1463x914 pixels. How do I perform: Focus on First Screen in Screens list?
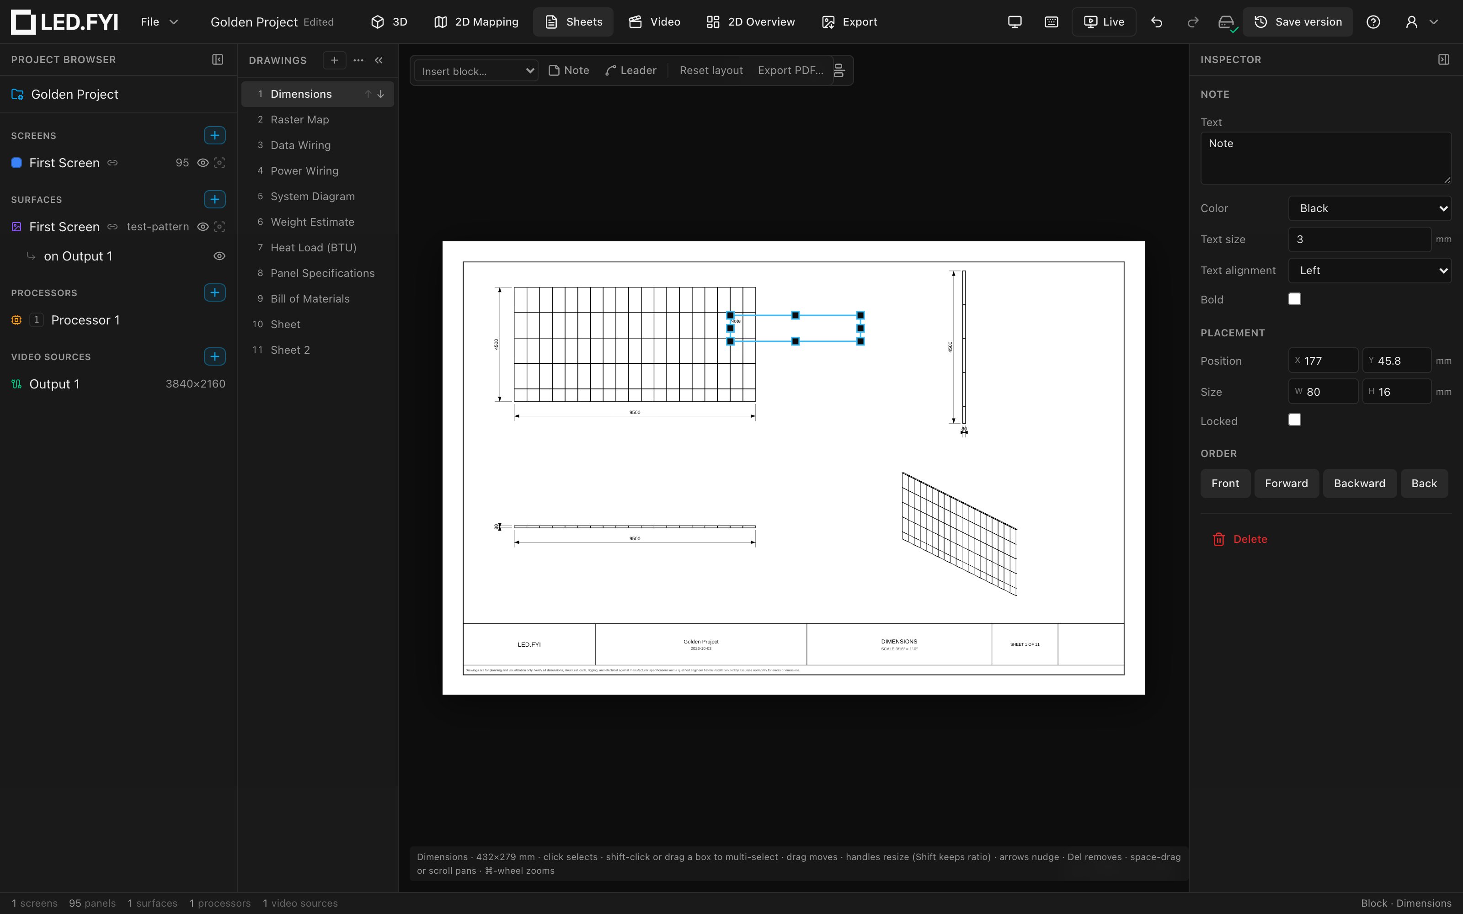click(x=219, y=163)
